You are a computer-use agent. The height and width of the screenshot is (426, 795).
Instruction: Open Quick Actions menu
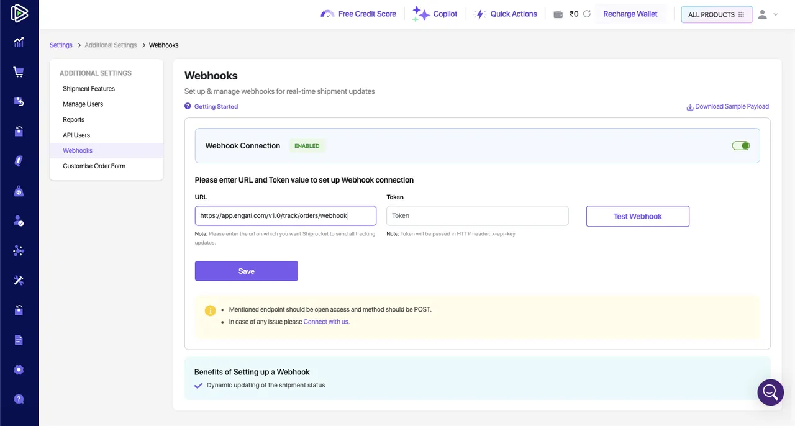pos(505,14)
